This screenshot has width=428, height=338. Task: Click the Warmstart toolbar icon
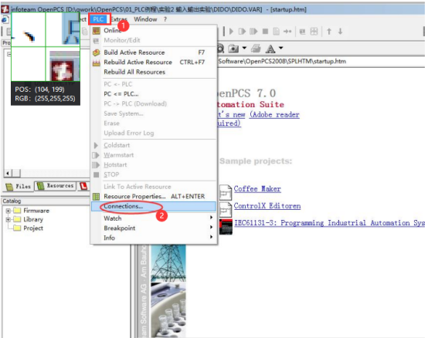coord(242,32)
